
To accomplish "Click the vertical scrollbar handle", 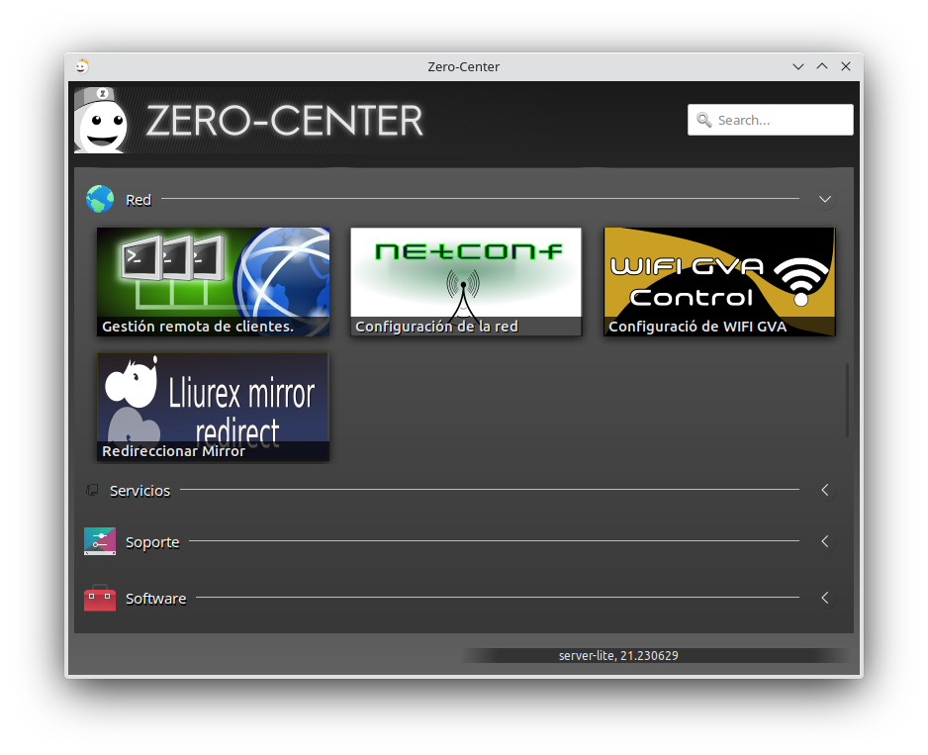I will [x=847, y=401].
